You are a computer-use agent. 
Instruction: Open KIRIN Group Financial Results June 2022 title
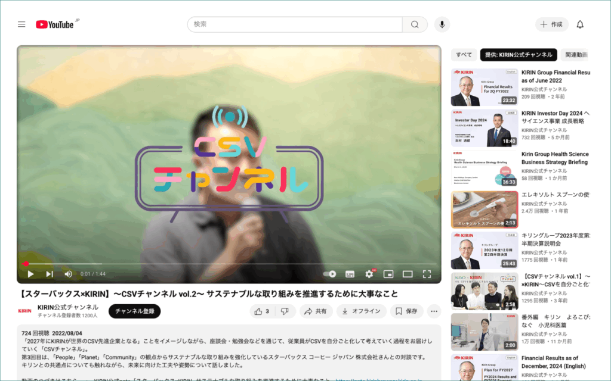[x=556, y=77]
